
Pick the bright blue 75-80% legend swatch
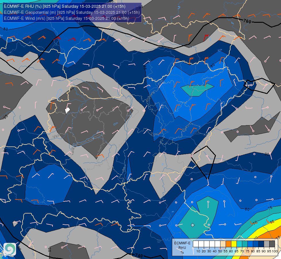click(x=250, y=244)
